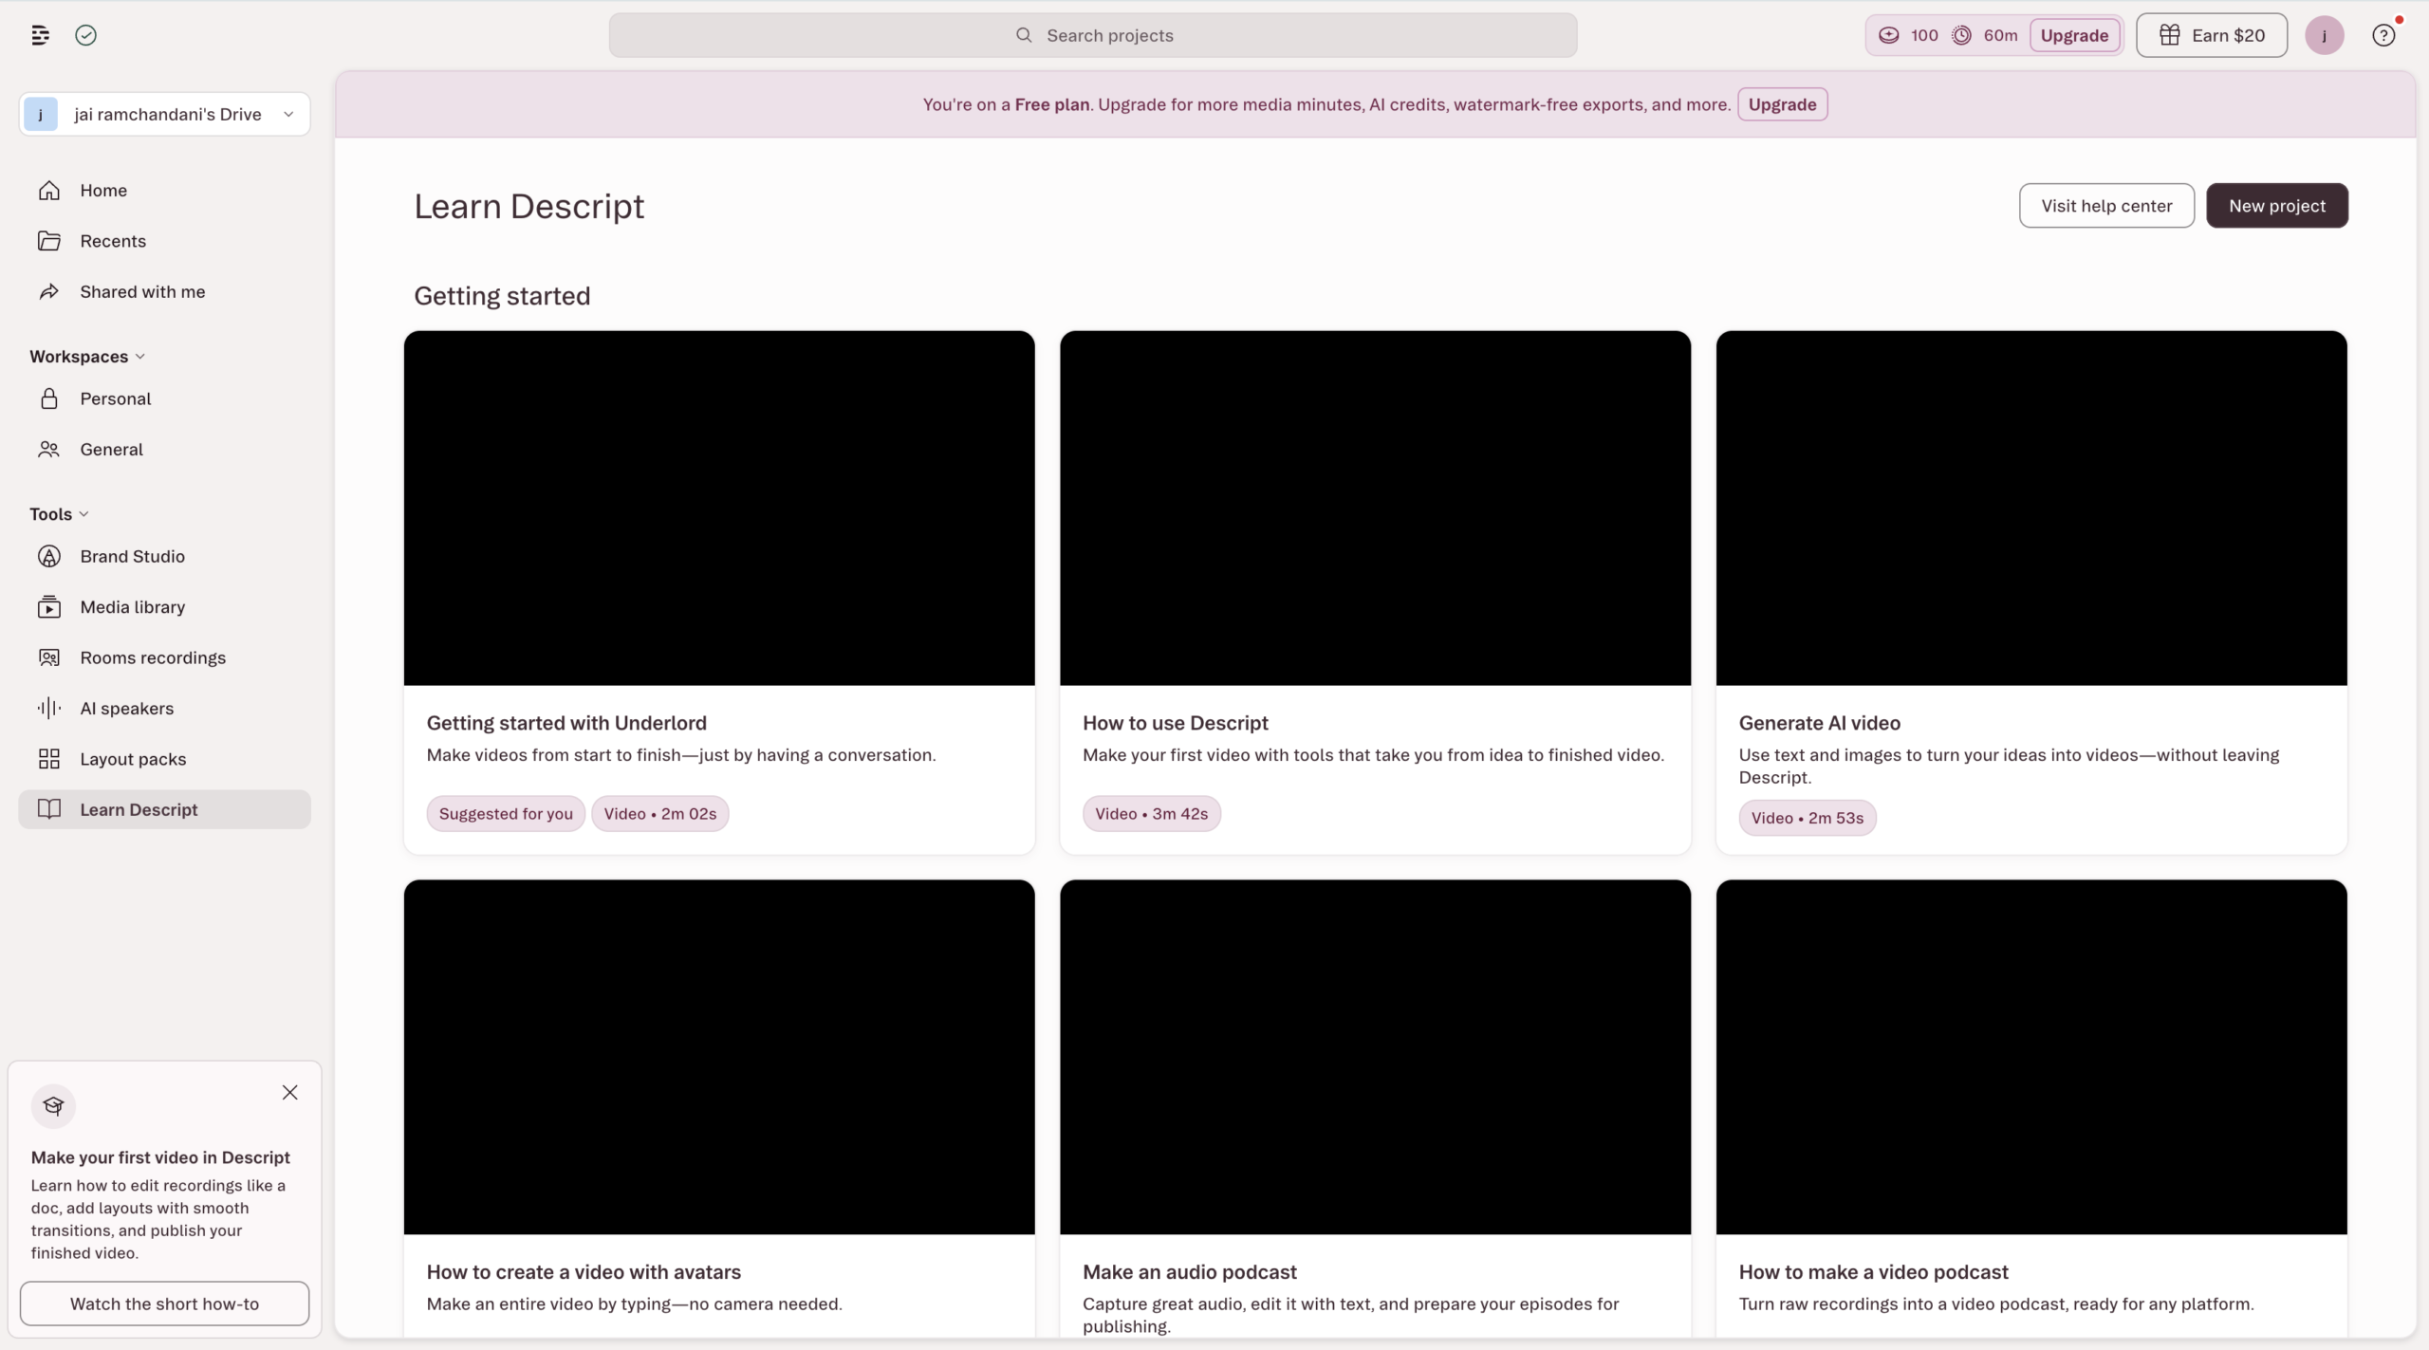Image resolution: width=2429 pixels, height=1350 pixels.
Task: Open Media library
Action: [165, 607]
